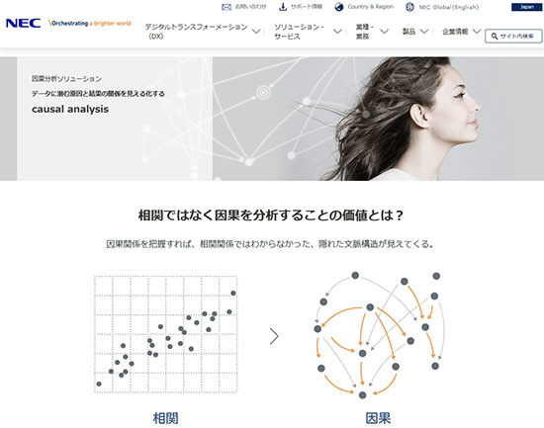Focus the サイト内検索 search field

coord(513,36)
